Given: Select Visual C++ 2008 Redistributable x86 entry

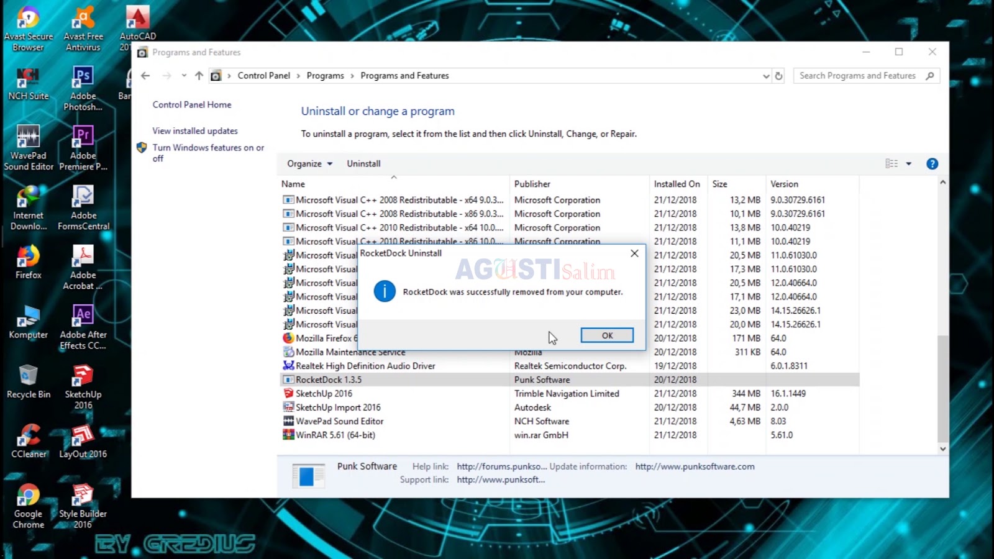Looking at the screenshot, I should point(570,214).
